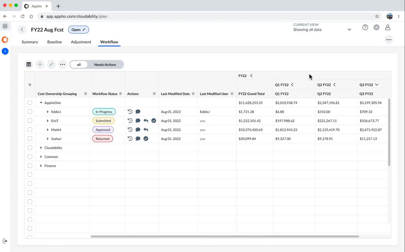The height and width of the screenshot is (252, 405).
Task: Open history for the EddieJ row
Action: coord(130,112)
